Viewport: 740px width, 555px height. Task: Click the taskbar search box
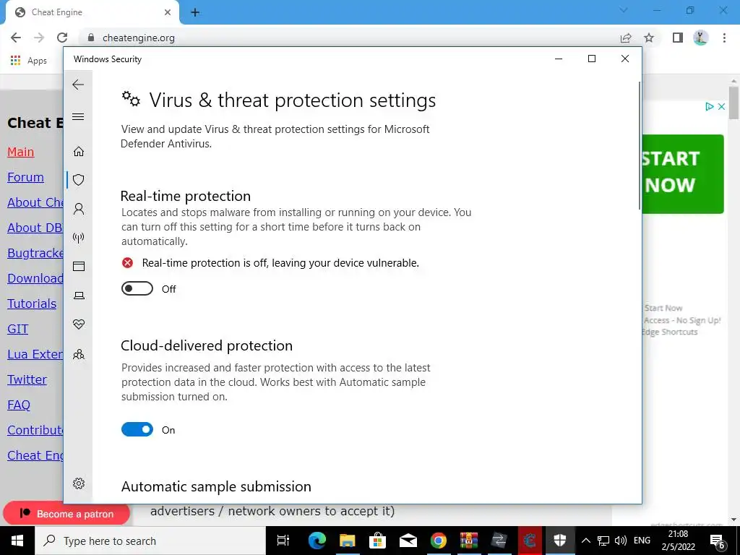150,541
